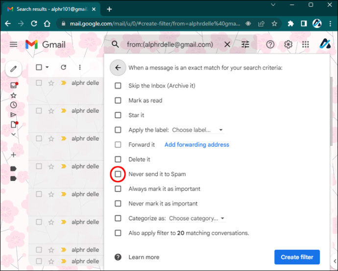This screenshot has width=338, height=271.
Task: Click the filter panel scrollbar
Action: [x=332, y=111]
